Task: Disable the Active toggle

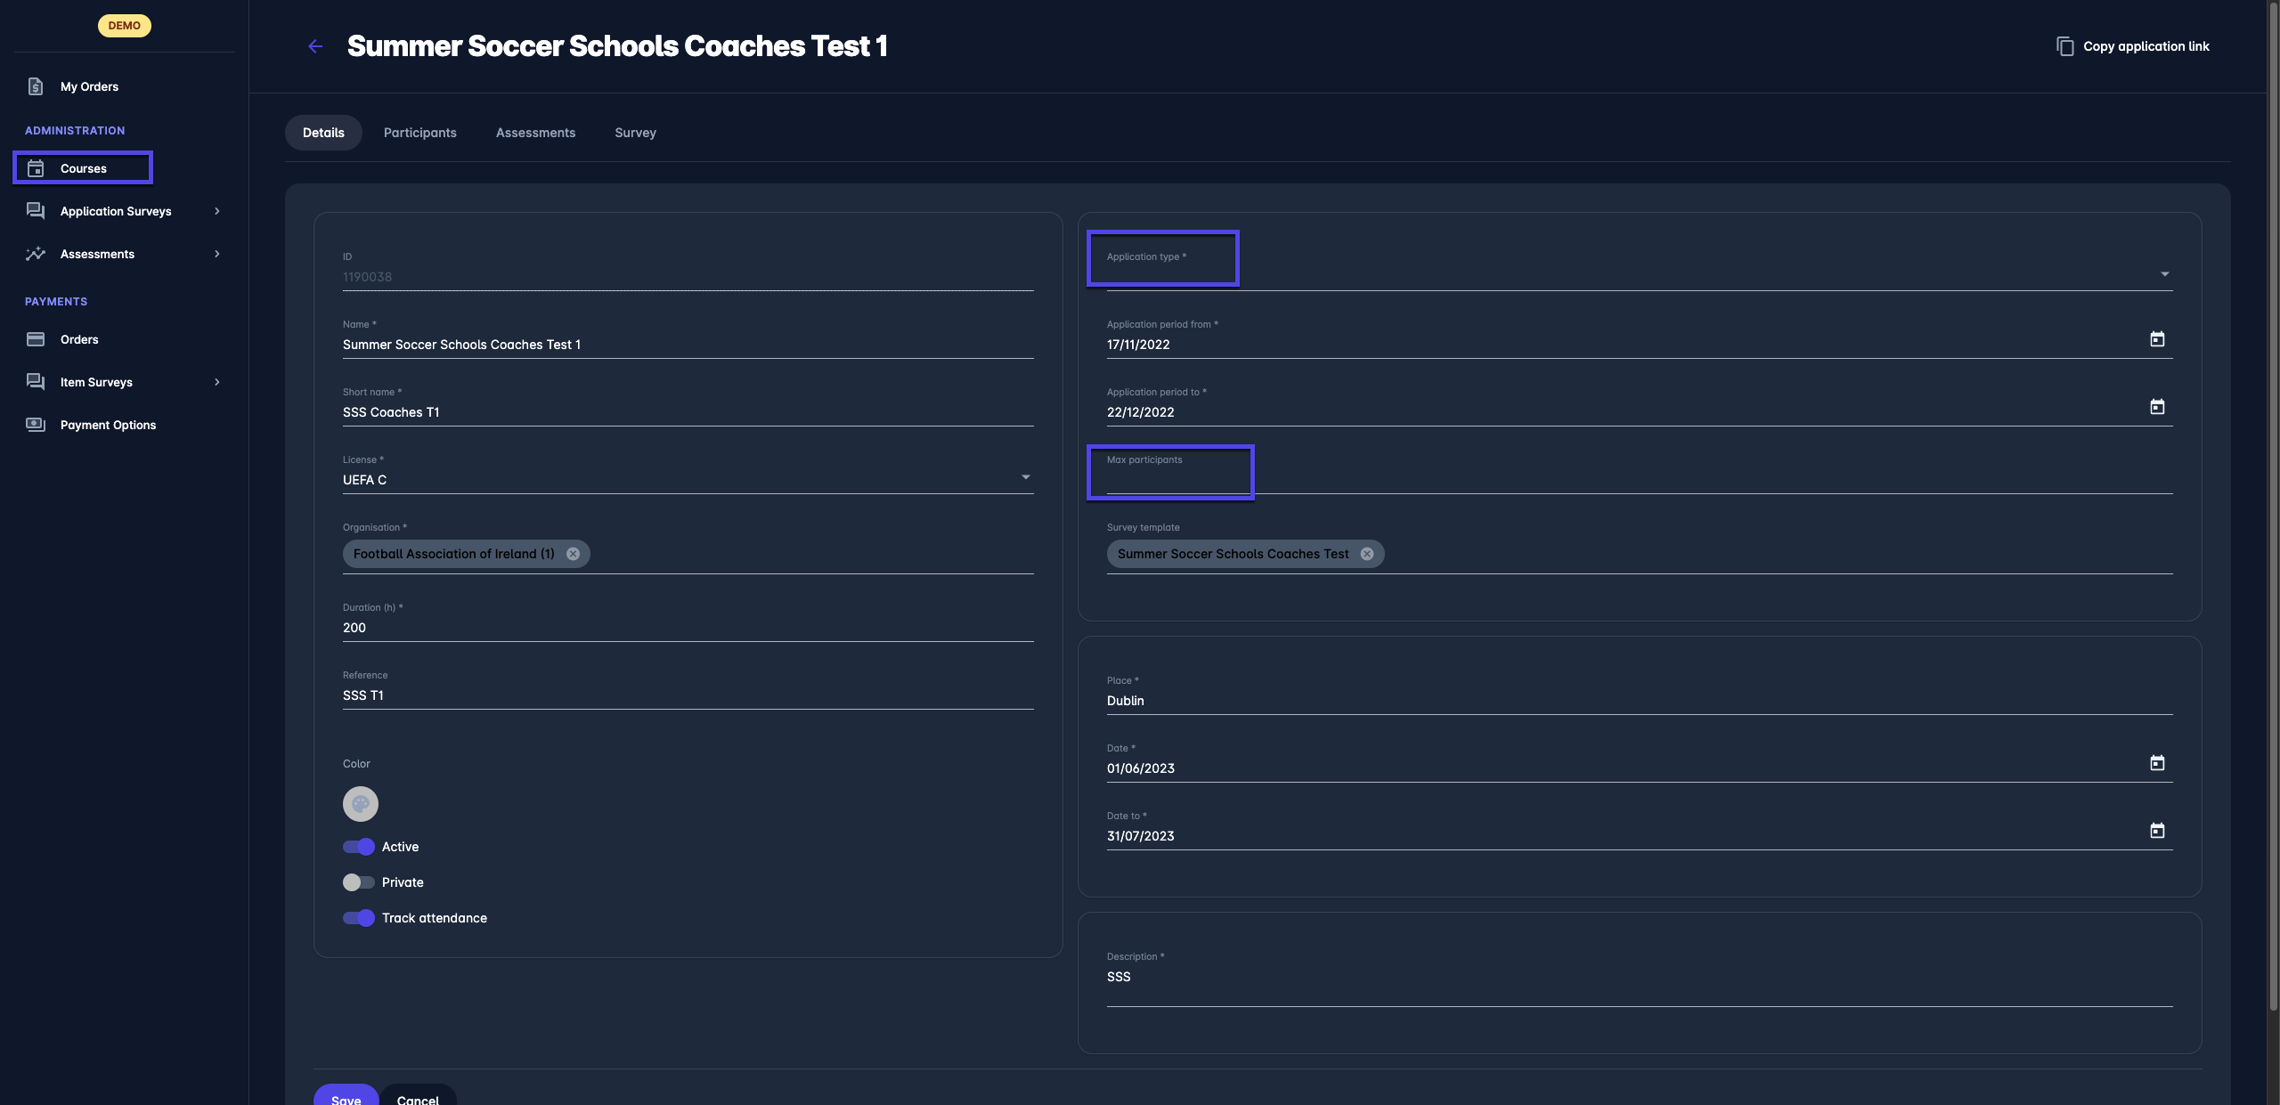Action: coord(359,847)
